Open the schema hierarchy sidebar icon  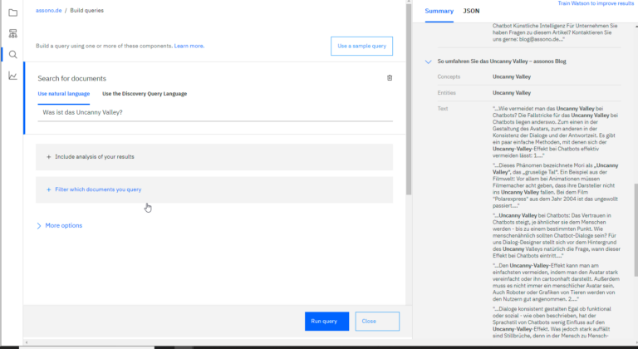pos(13,33)
